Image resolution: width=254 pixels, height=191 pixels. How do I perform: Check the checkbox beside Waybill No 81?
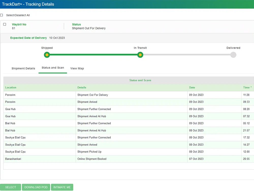4,24
